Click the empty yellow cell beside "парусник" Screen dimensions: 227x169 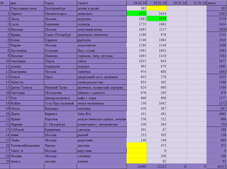[x=136, y=150]
